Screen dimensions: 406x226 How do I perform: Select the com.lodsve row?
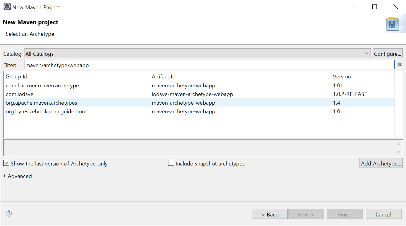199,94
